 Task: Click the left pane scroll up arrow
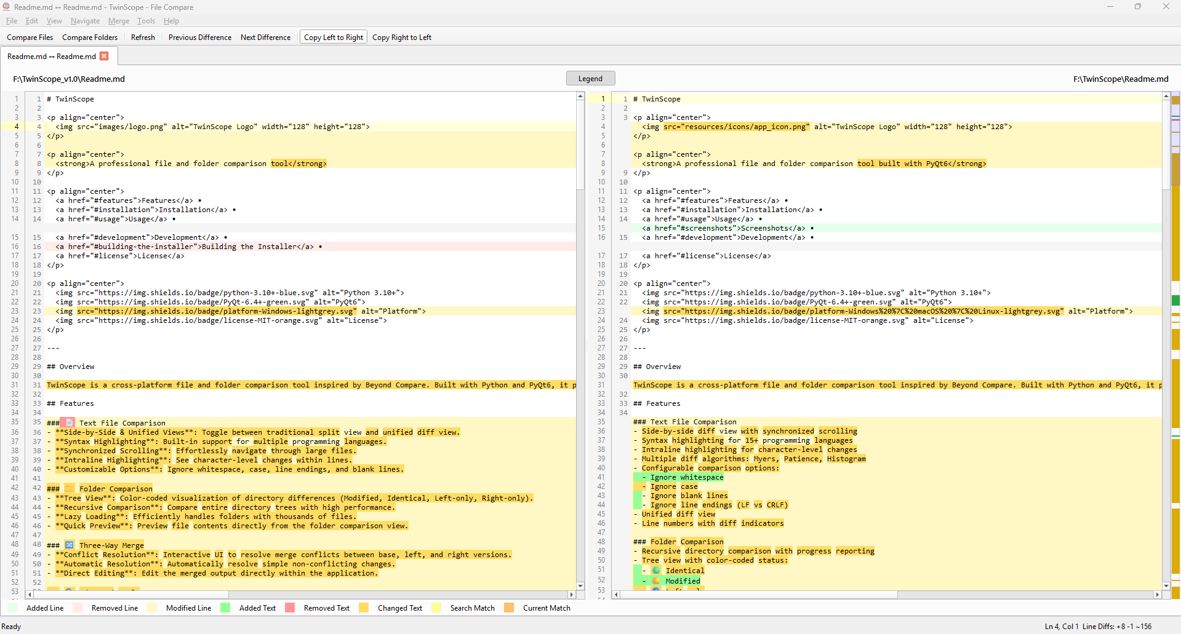580,97
